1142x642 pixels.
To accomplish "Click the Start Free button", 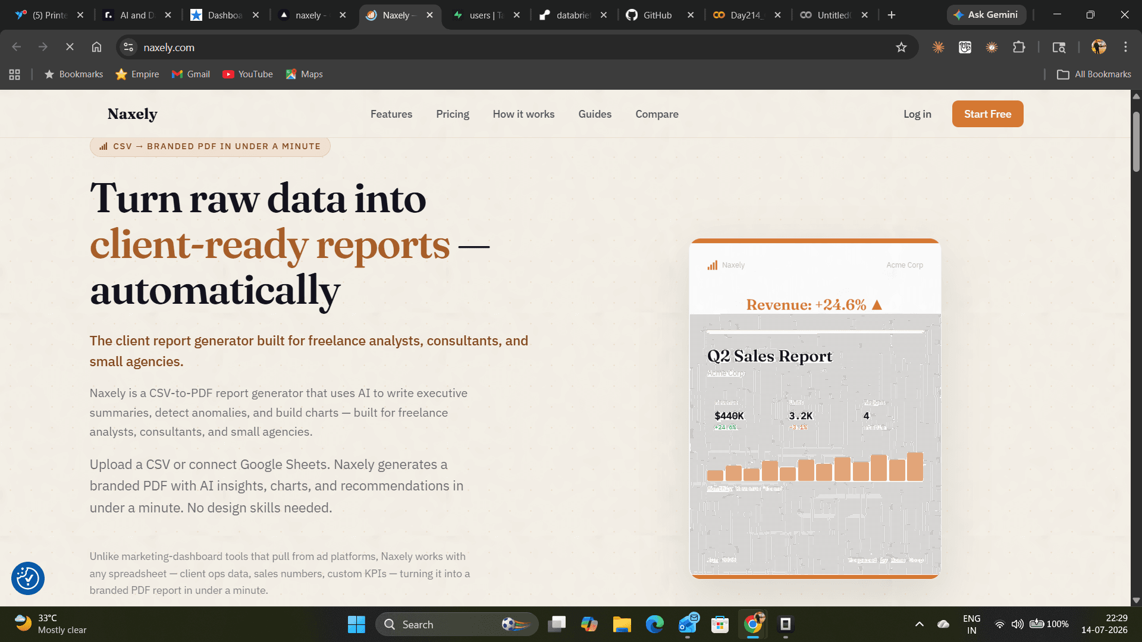I will (987, 114).
